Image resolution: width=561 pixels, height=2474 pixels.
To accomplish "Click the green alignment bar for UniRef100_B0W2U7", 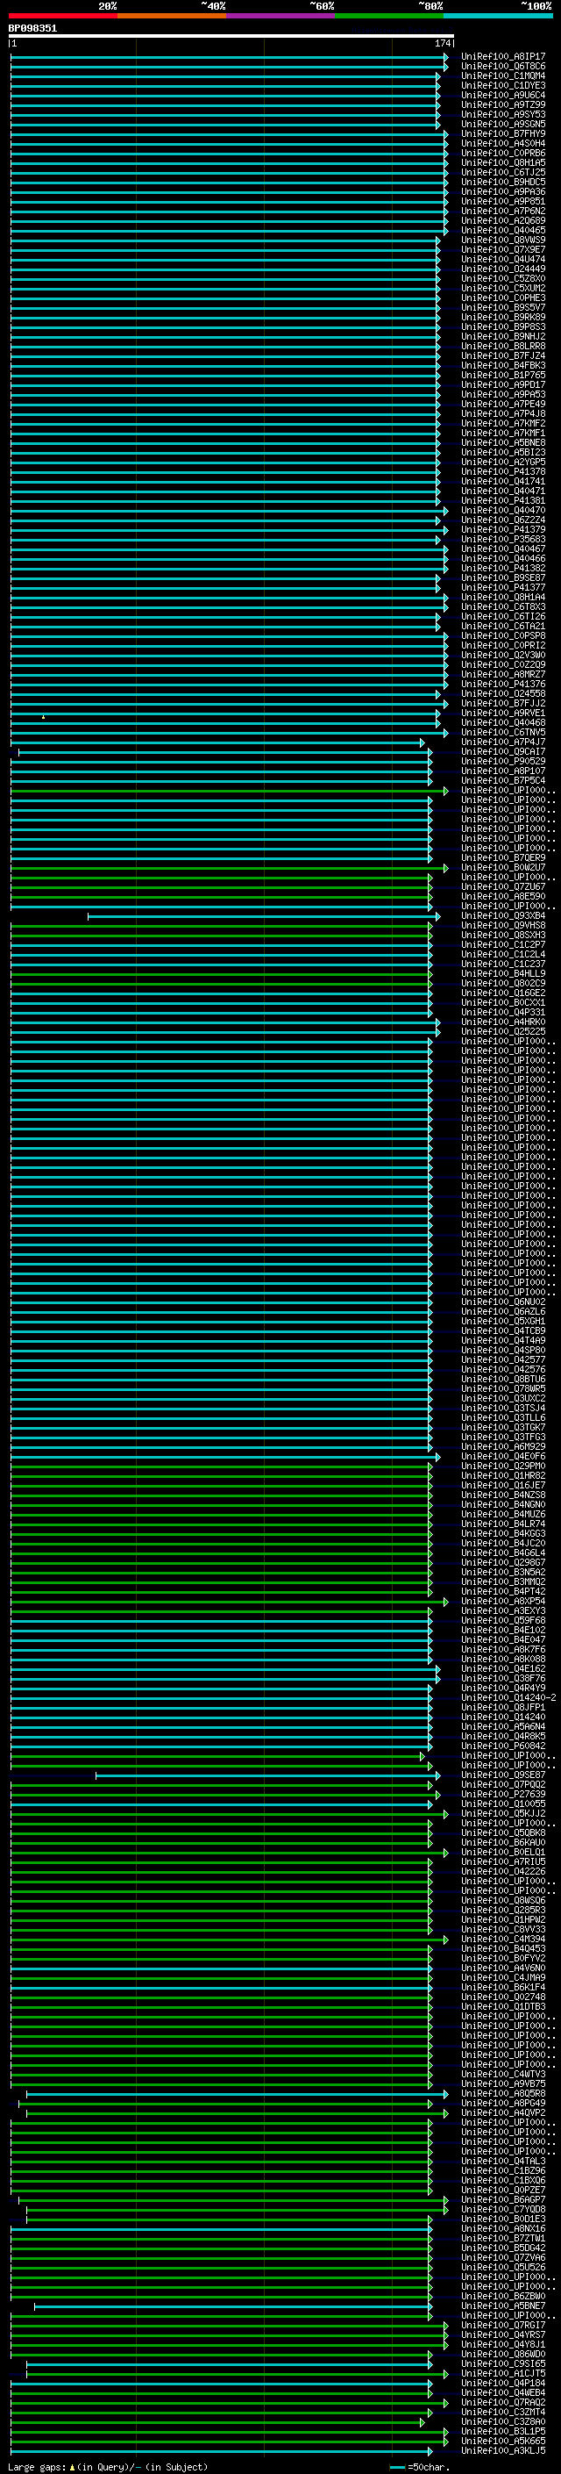I will tap(229, 867).
